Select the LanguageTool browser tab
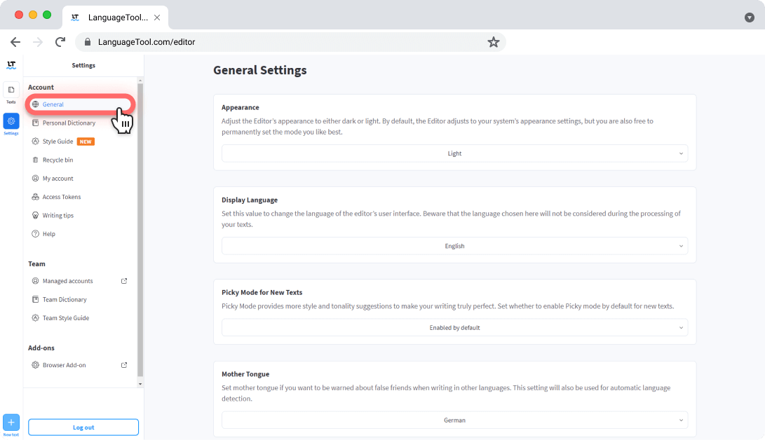This screenshot has width=765, height=440. tap(116, 18)
